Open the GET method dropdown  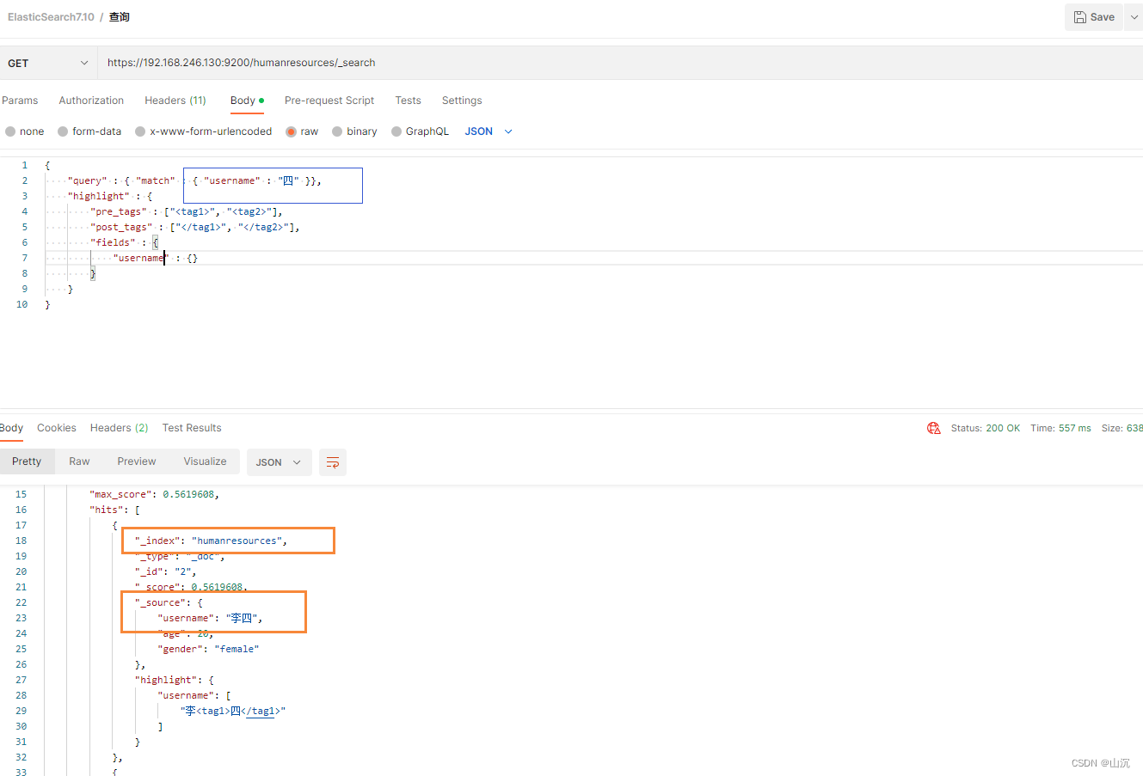point(48,63)
